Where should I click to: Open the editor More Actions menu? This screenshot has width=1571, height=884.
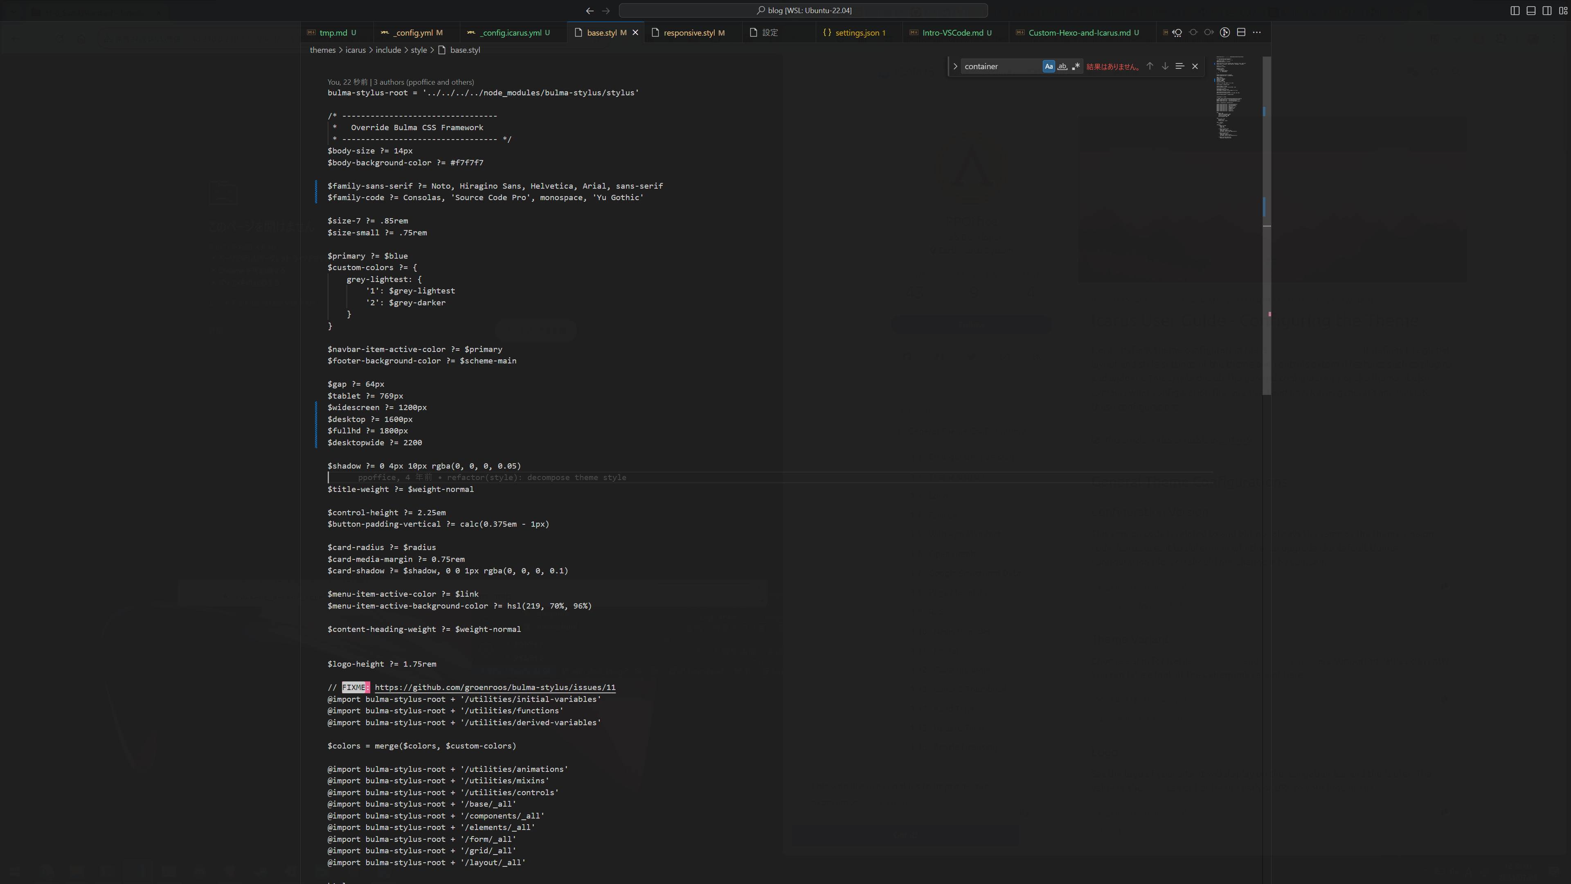pos(1256,32)
